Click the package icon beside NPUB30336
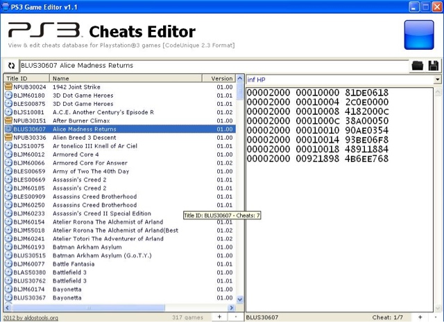Viewport: 444px width, 322px height. [9, 137]
